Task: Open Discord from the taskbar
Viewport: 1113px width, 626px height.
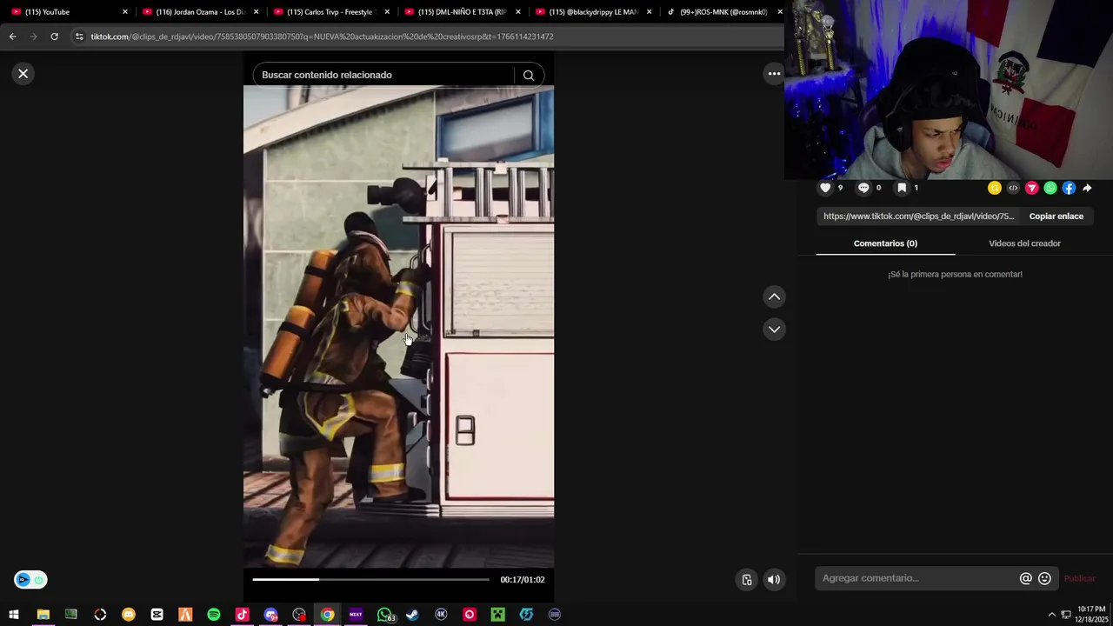Action: (x=270, y=615)
